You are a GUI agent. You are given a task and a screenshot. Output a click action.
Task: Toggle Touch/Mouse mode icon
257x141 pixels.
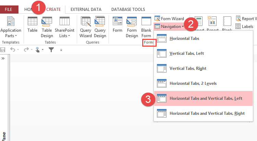coord(38,50)
